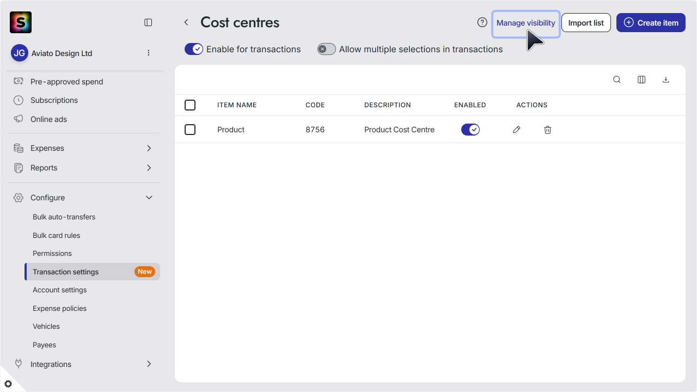Click the Reports document icon
This screenshot has width=697, height=392.
click(x=19, y=168)
